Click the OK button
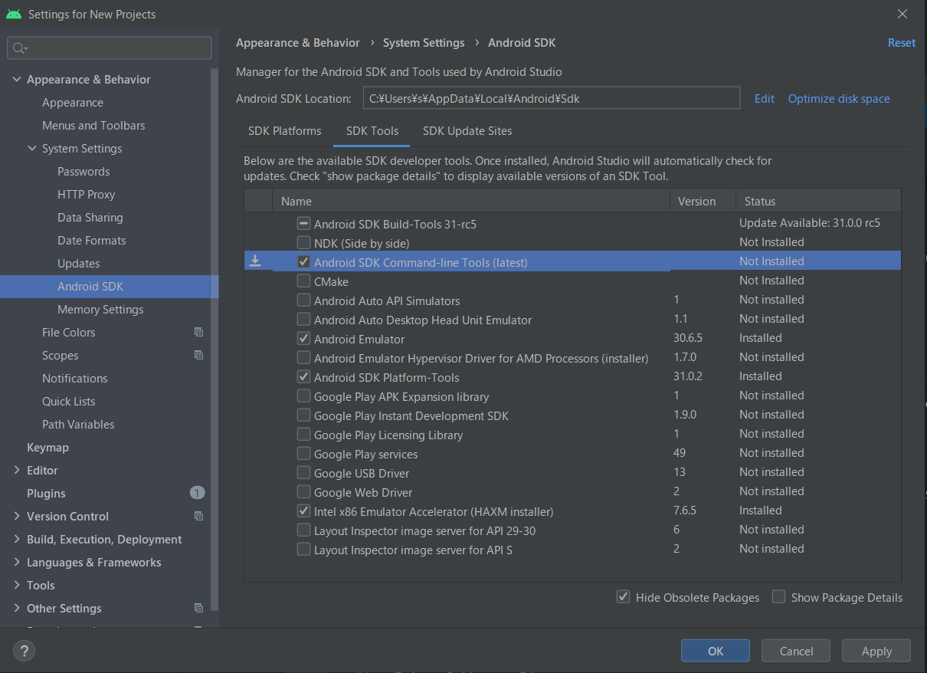Screen dimensions: 927x673 (716, 651)
